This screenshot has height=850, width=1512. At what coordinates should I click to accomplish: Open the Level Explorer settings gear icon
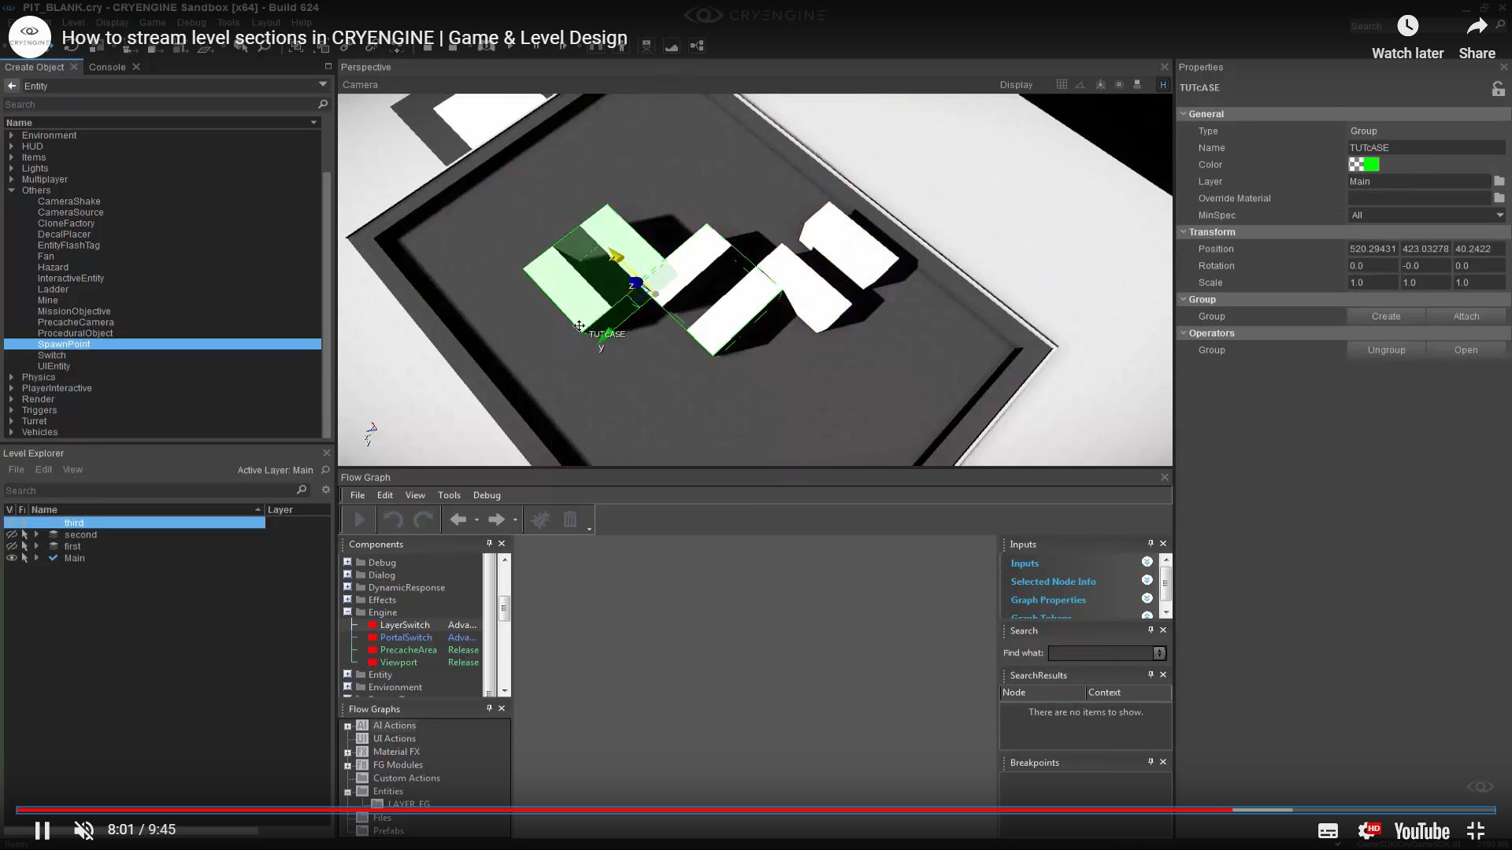326,490
